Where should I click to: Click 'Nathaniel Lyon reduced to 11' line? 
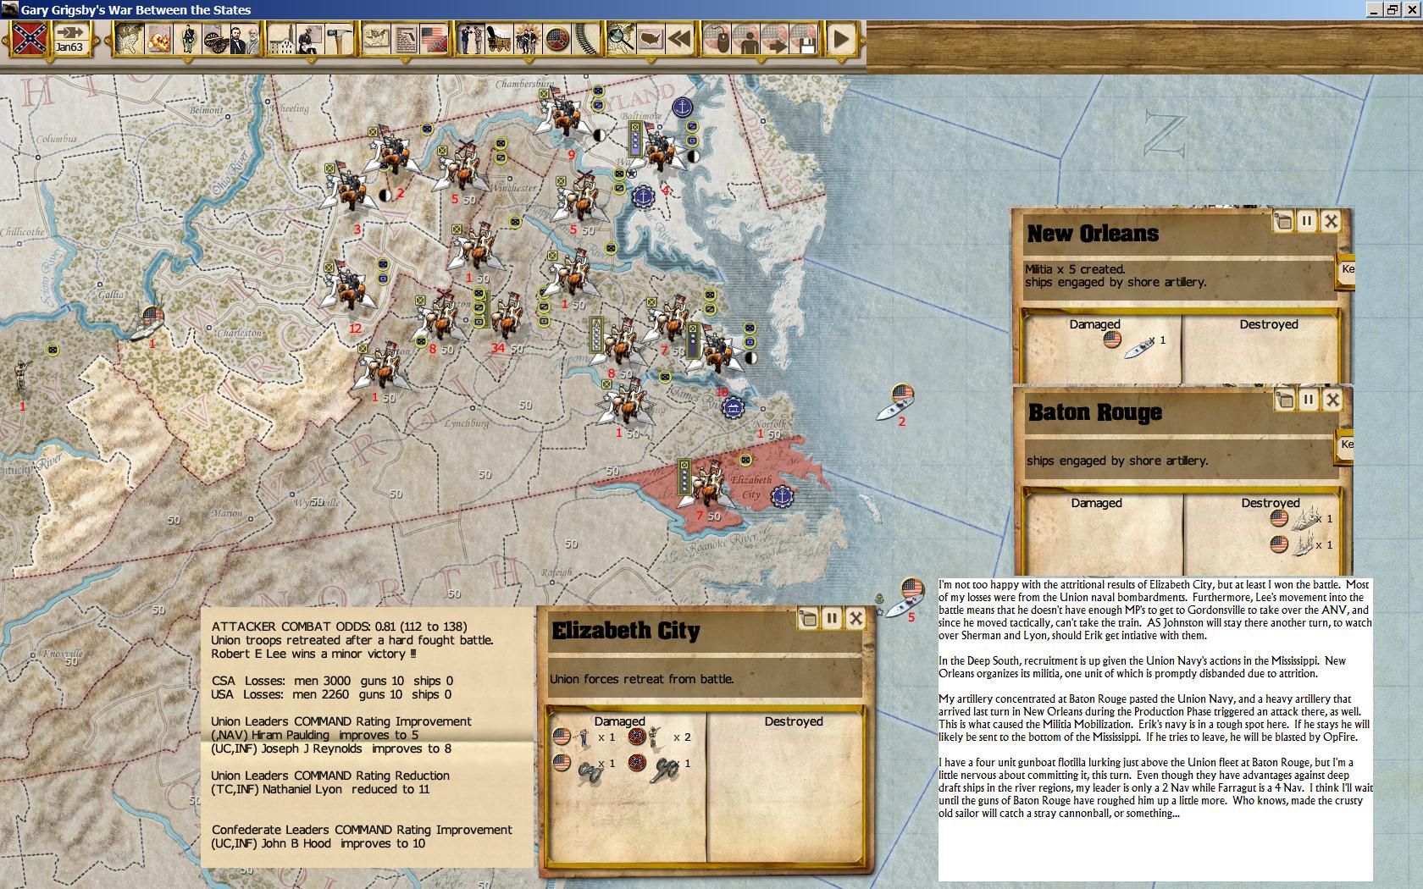click(x=321, y=789)
